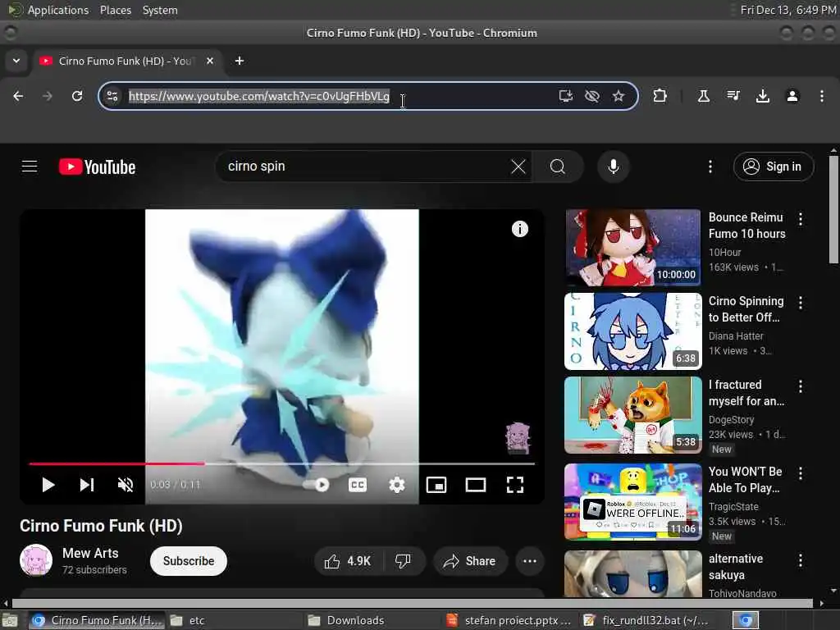Open the YouTube hamburger guide menu

point(30,167)
